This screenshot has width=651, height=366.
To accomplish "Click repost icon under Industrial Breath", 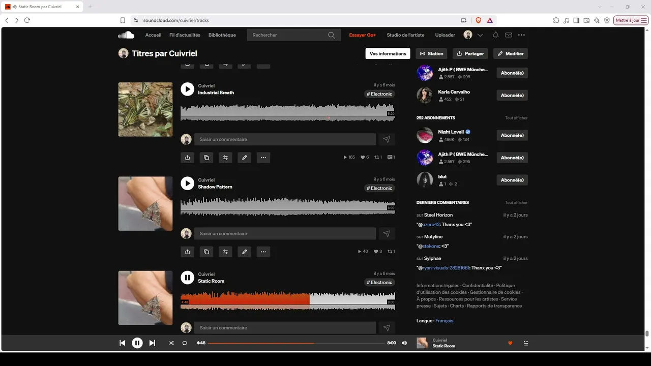I will click(225, 158).
